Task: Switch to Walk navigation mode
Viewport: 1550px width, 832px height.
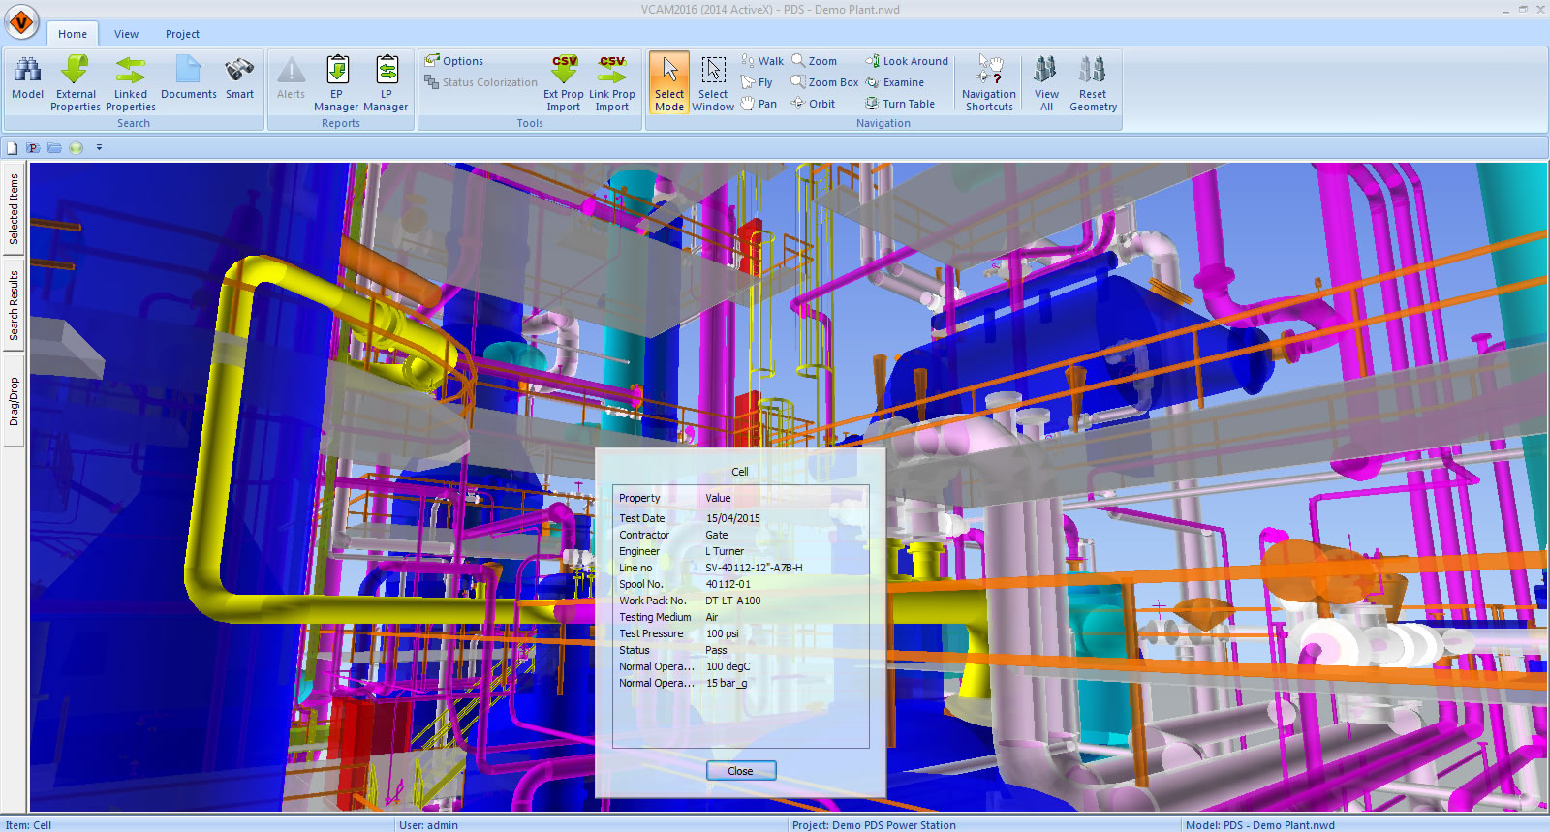Action: coord(762,61)
